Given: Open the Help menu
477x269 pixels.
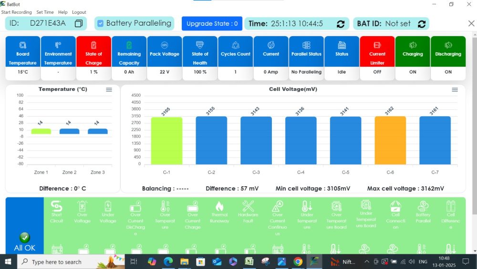Looking at the screenshot, I should 62,12.
